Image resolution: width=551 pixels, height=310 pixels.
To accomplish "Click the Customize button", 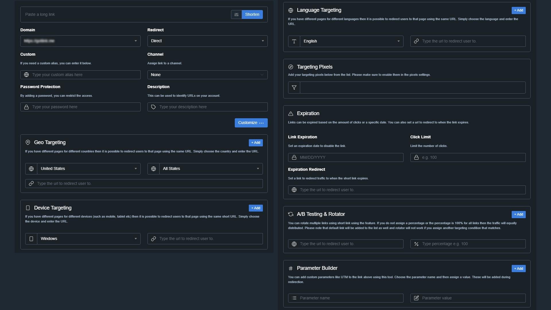I will click(x=251, y=123).
